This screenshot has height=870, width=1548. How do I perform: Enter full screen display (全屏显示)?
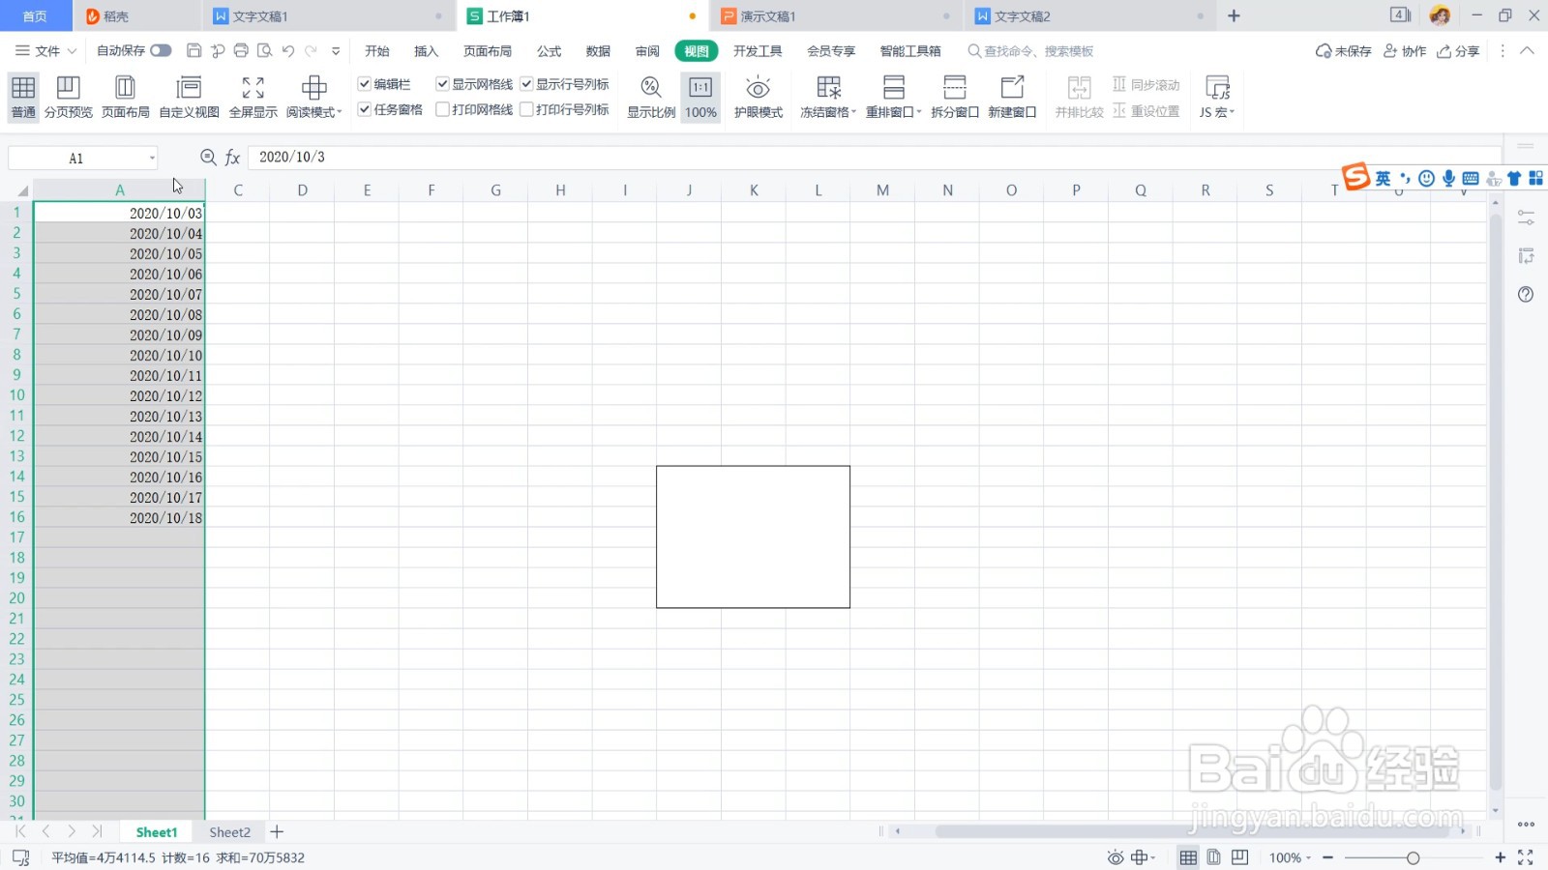[253, 97]
